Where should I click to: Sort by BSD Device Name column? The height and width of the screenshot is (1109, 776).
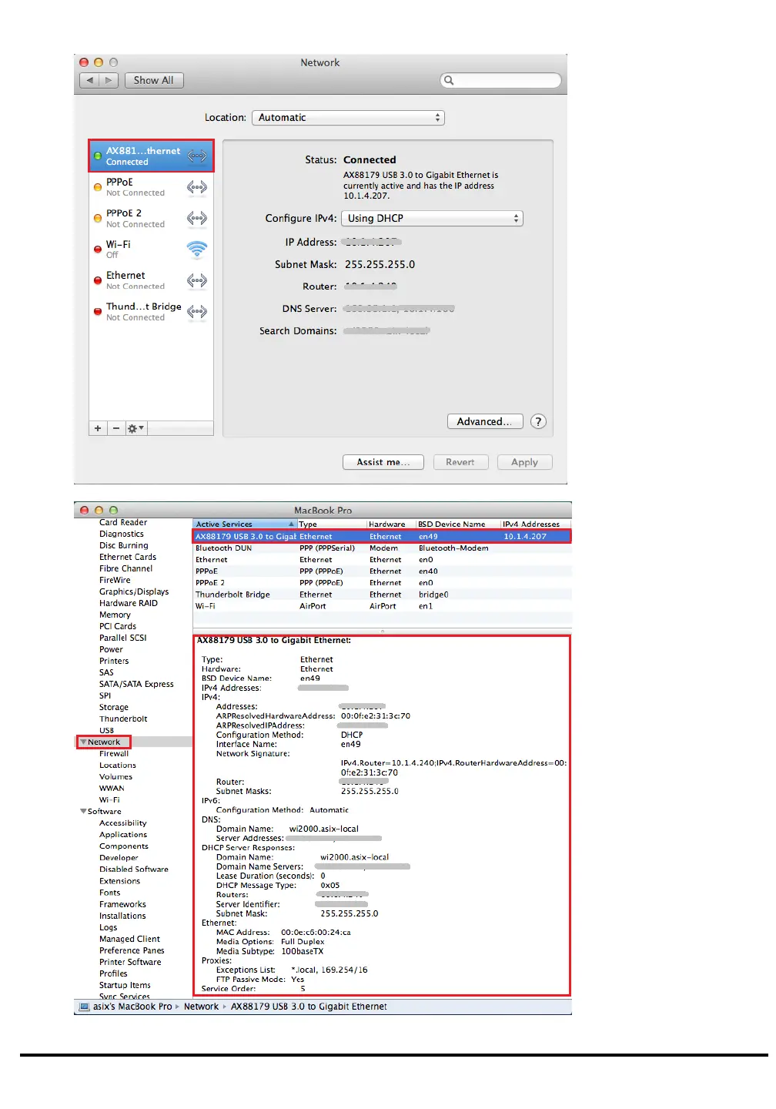[458, 524]
